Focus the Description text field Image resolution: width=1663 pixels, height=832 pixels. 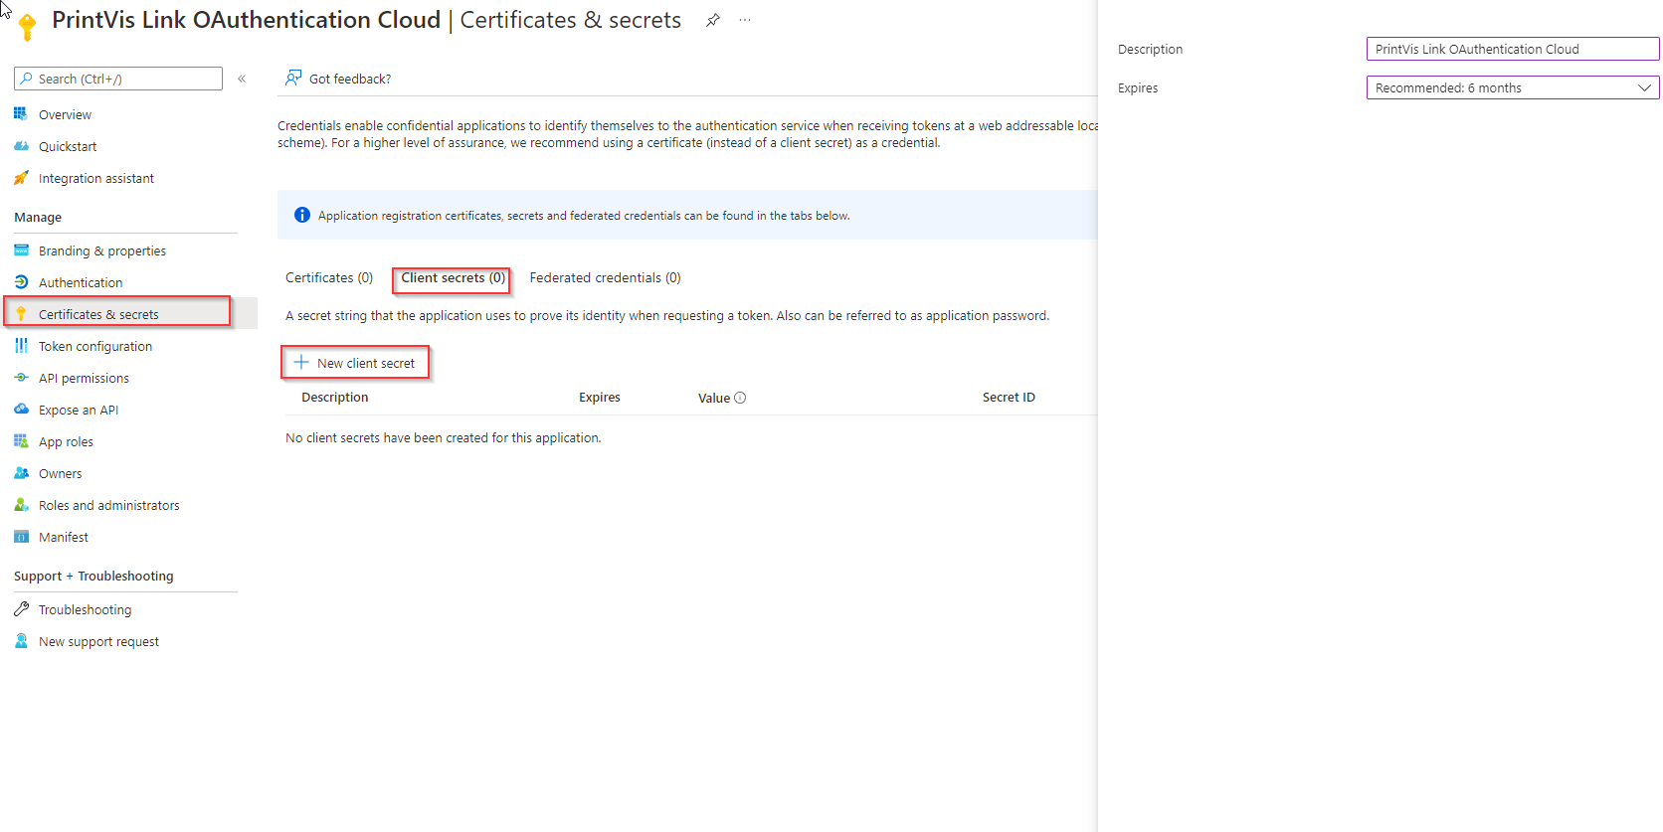(1512, 50)
